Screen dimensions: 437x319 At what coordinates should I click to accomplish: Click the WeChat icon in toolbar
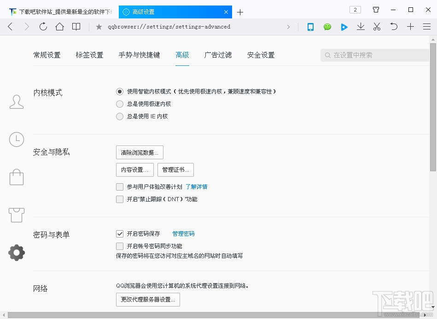pos(327,27)
